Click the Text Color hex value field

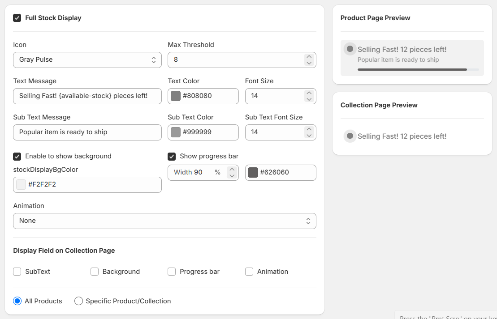coord(203,96)
